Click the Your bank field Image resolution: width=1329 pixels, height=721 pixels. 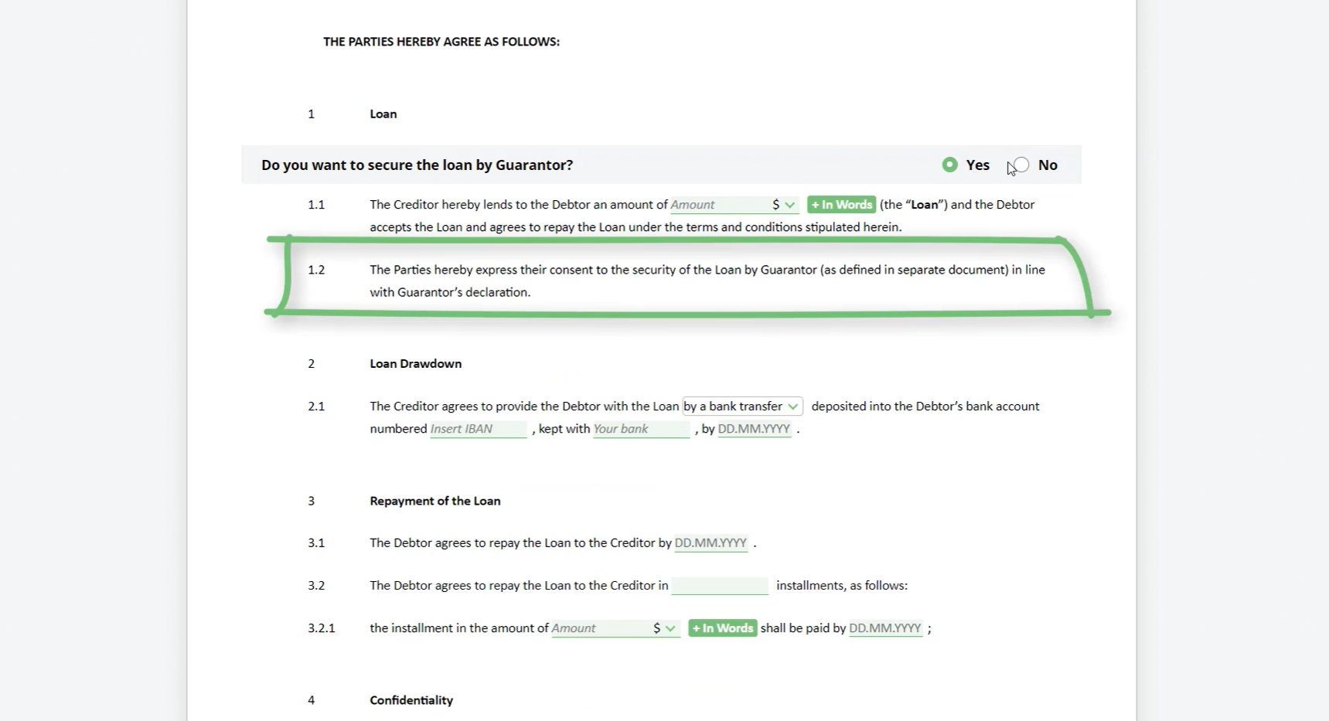(x=641, y=429)
